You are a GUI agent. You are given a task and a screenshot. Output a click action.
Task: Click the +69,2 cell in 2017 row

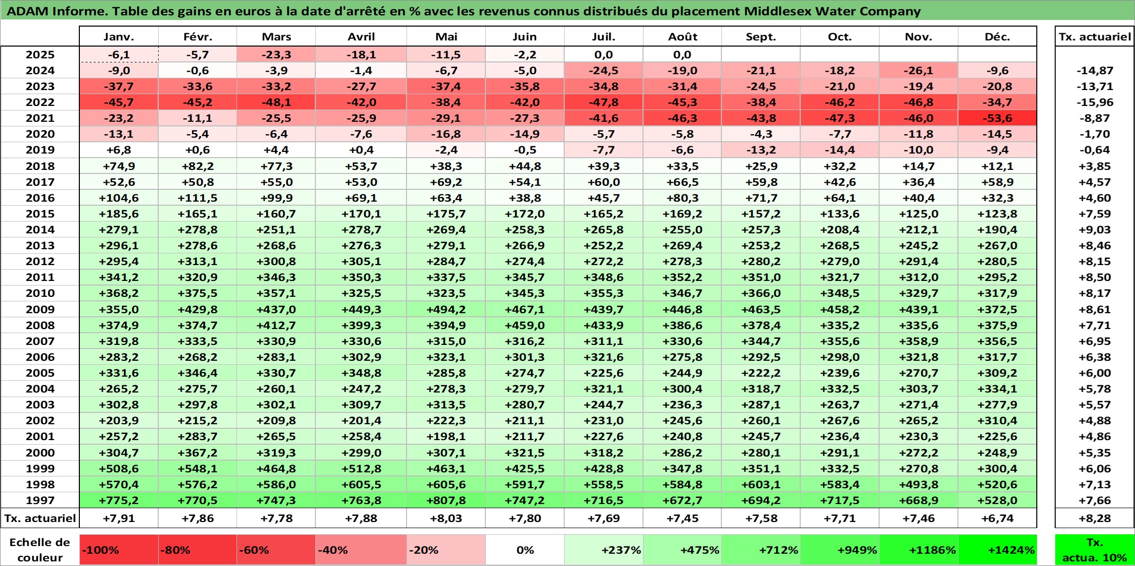pos(446,182)
